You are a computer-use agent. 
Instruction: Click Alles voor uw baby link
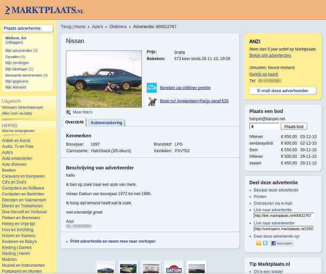point(17,113)
